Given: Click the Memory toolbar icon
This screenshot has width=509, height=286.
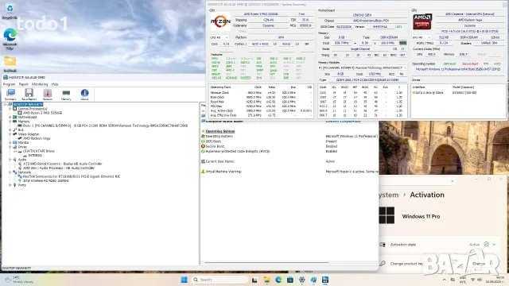Looking at the screenshot, I should point(66,95).
